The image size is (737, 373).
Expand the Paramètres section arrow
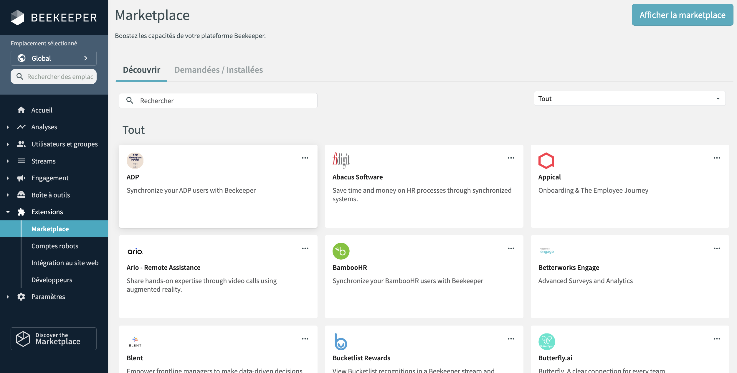click(x=8, y=297)
